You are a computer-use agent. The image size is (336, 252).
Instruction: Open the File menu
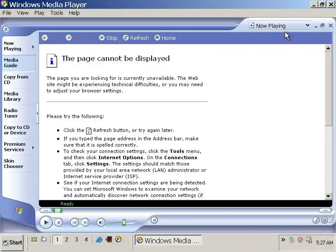[7, 13]
